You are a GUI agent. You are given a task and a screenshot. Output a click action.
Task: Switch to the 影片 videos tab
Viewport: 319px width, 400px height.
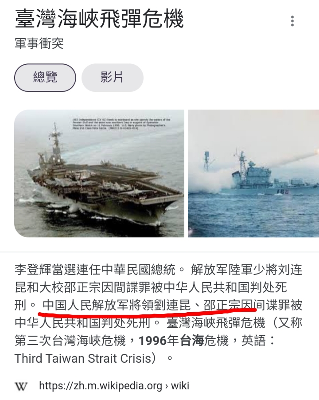[113, 78]
